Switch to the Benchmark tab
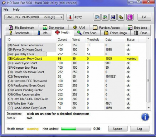This screenshot has height=137, width=156. (x=19, y=33)
